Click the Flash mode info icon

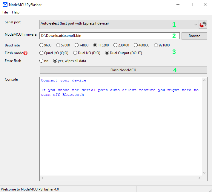click(25, 53)
